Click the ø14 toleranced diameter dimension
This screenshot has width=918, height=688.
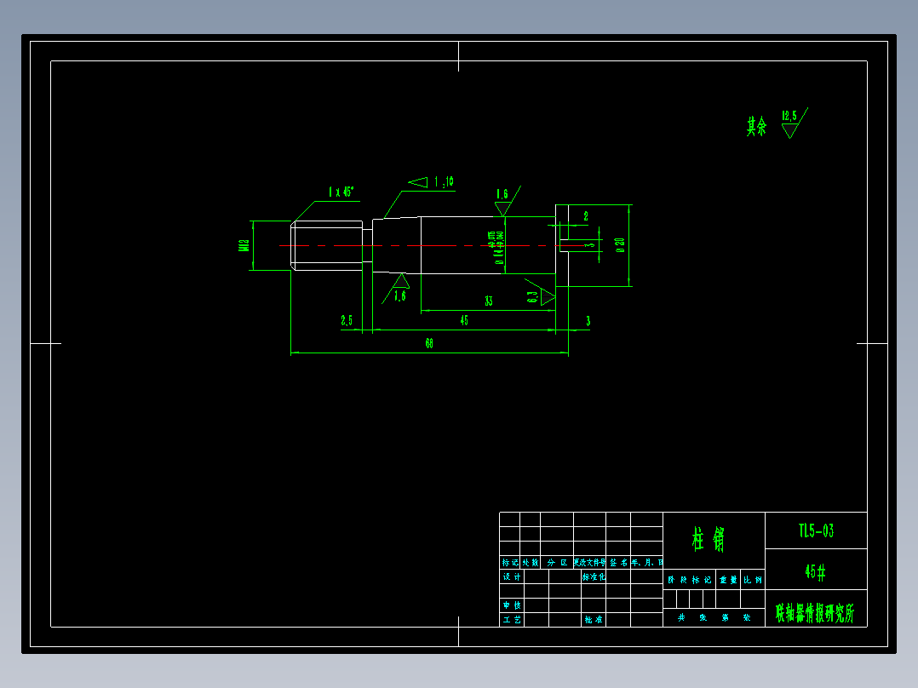[496, 247]
